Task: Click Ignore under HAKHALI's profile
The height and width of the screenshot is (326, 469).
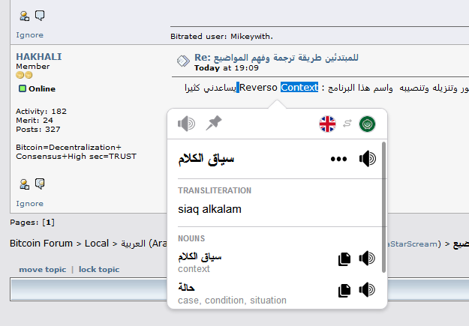Action: coord(29,204)
